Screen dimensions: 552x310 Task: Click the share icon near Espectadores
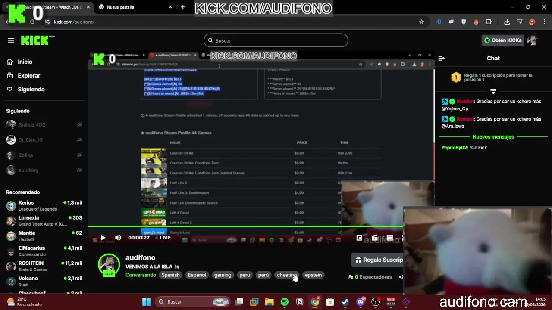[x=401, y=277]
